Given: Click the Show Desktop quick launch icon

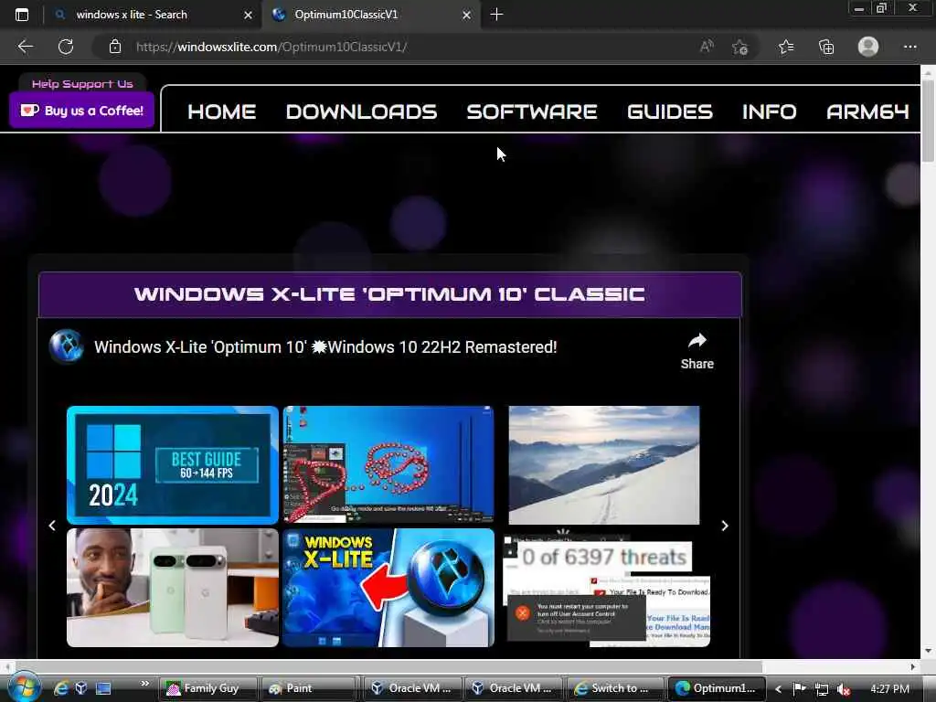Looking at the screenshot, I should [103, 688].
